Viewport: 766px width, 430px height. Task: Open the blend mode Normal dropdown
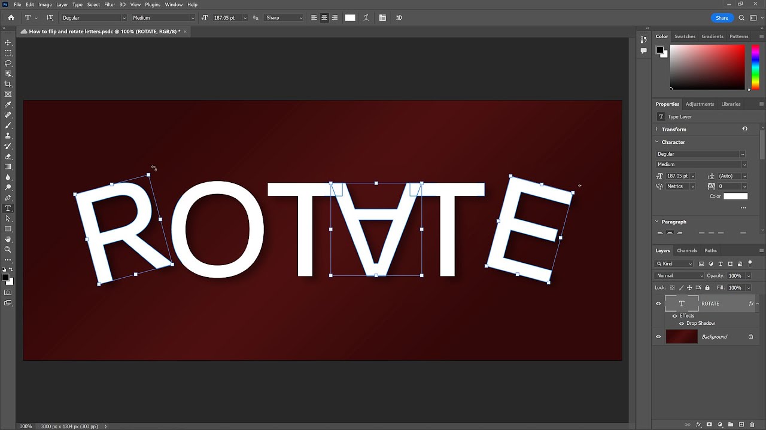coord(680,276)
